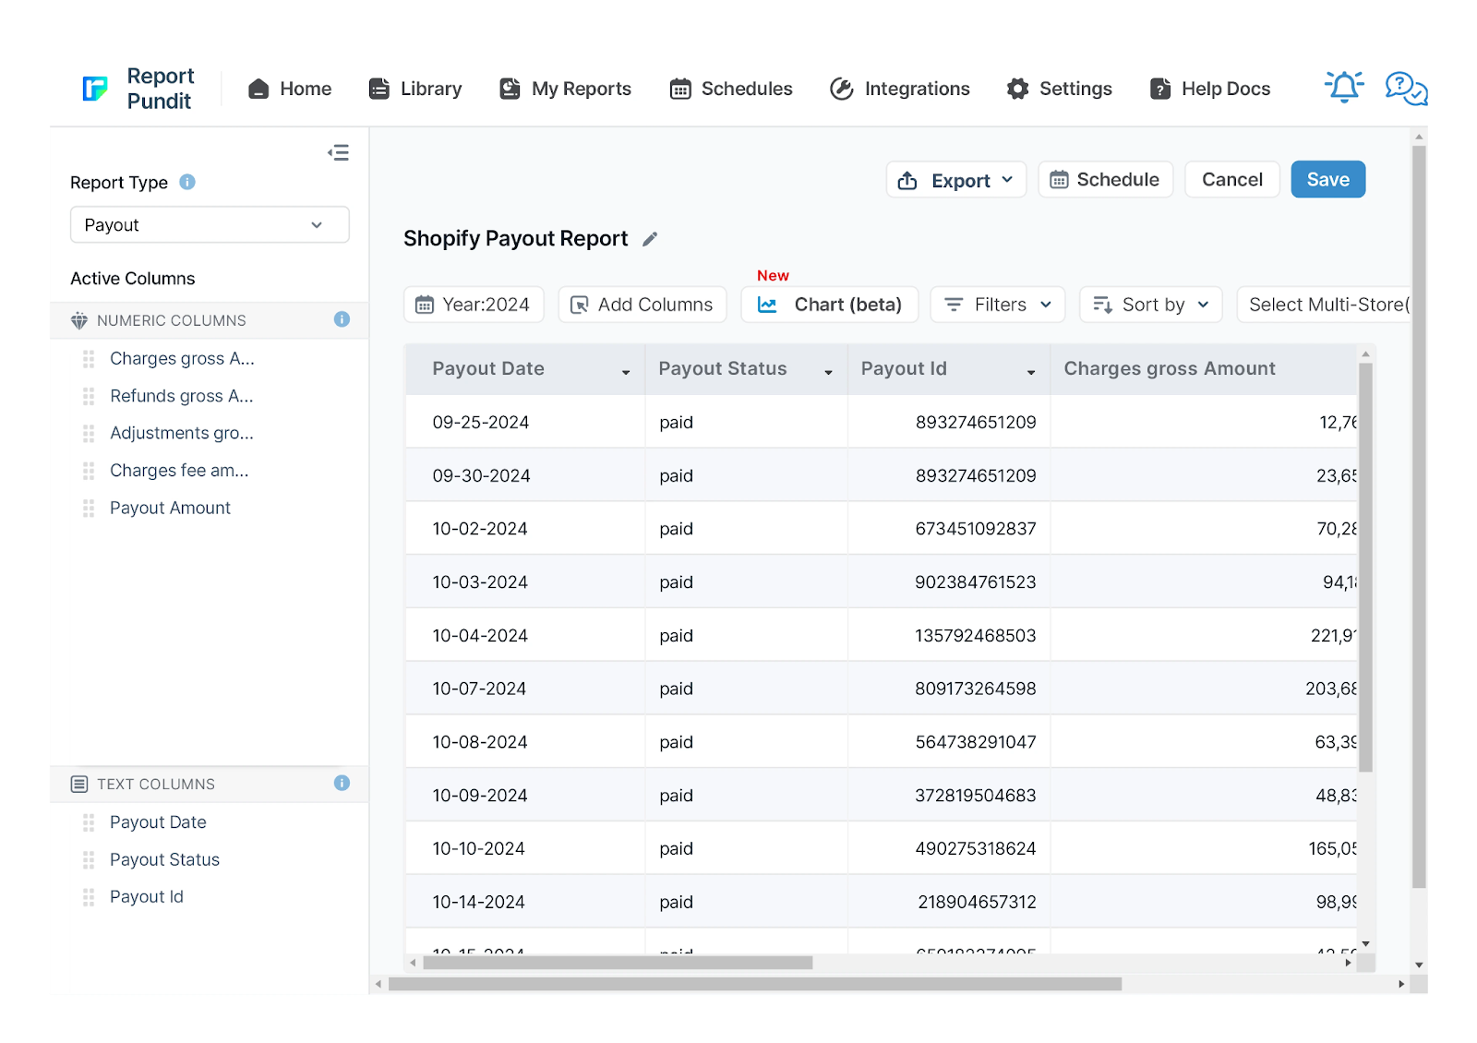Select the Charges fee am... column item

tap(179, 471)
